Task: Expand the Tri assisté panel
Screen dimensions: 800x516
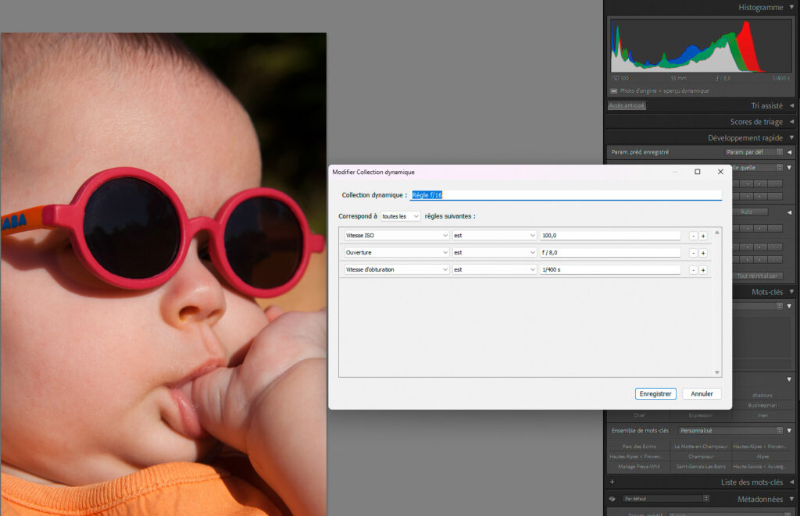Action: [x=791, y=105]
